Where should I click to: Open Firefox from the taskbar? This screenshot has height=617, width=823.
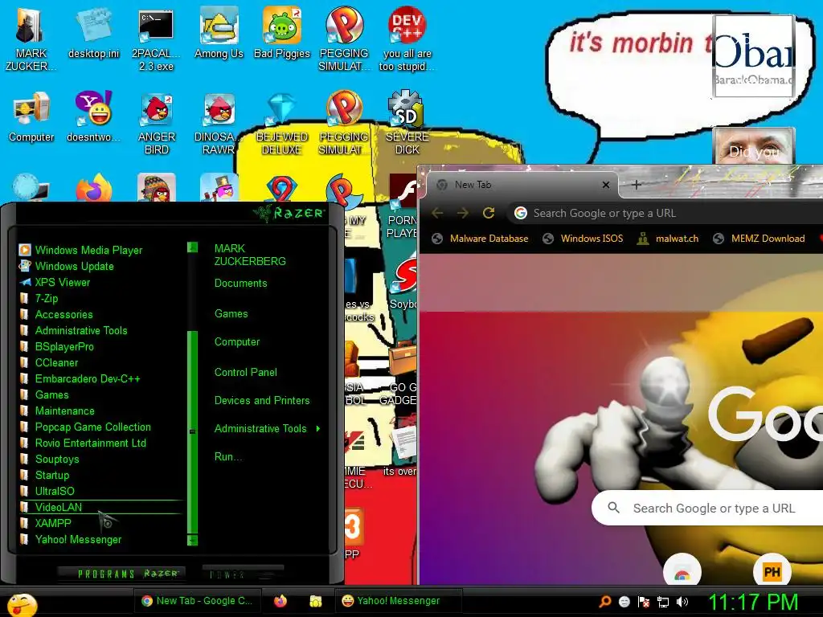280,601
